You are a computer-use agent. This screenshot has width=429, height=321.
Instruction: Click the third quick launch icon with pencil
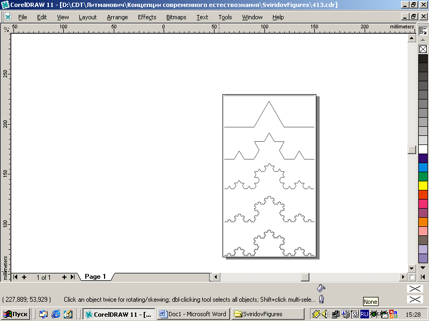pyautogui.click(x=68, y=314)
